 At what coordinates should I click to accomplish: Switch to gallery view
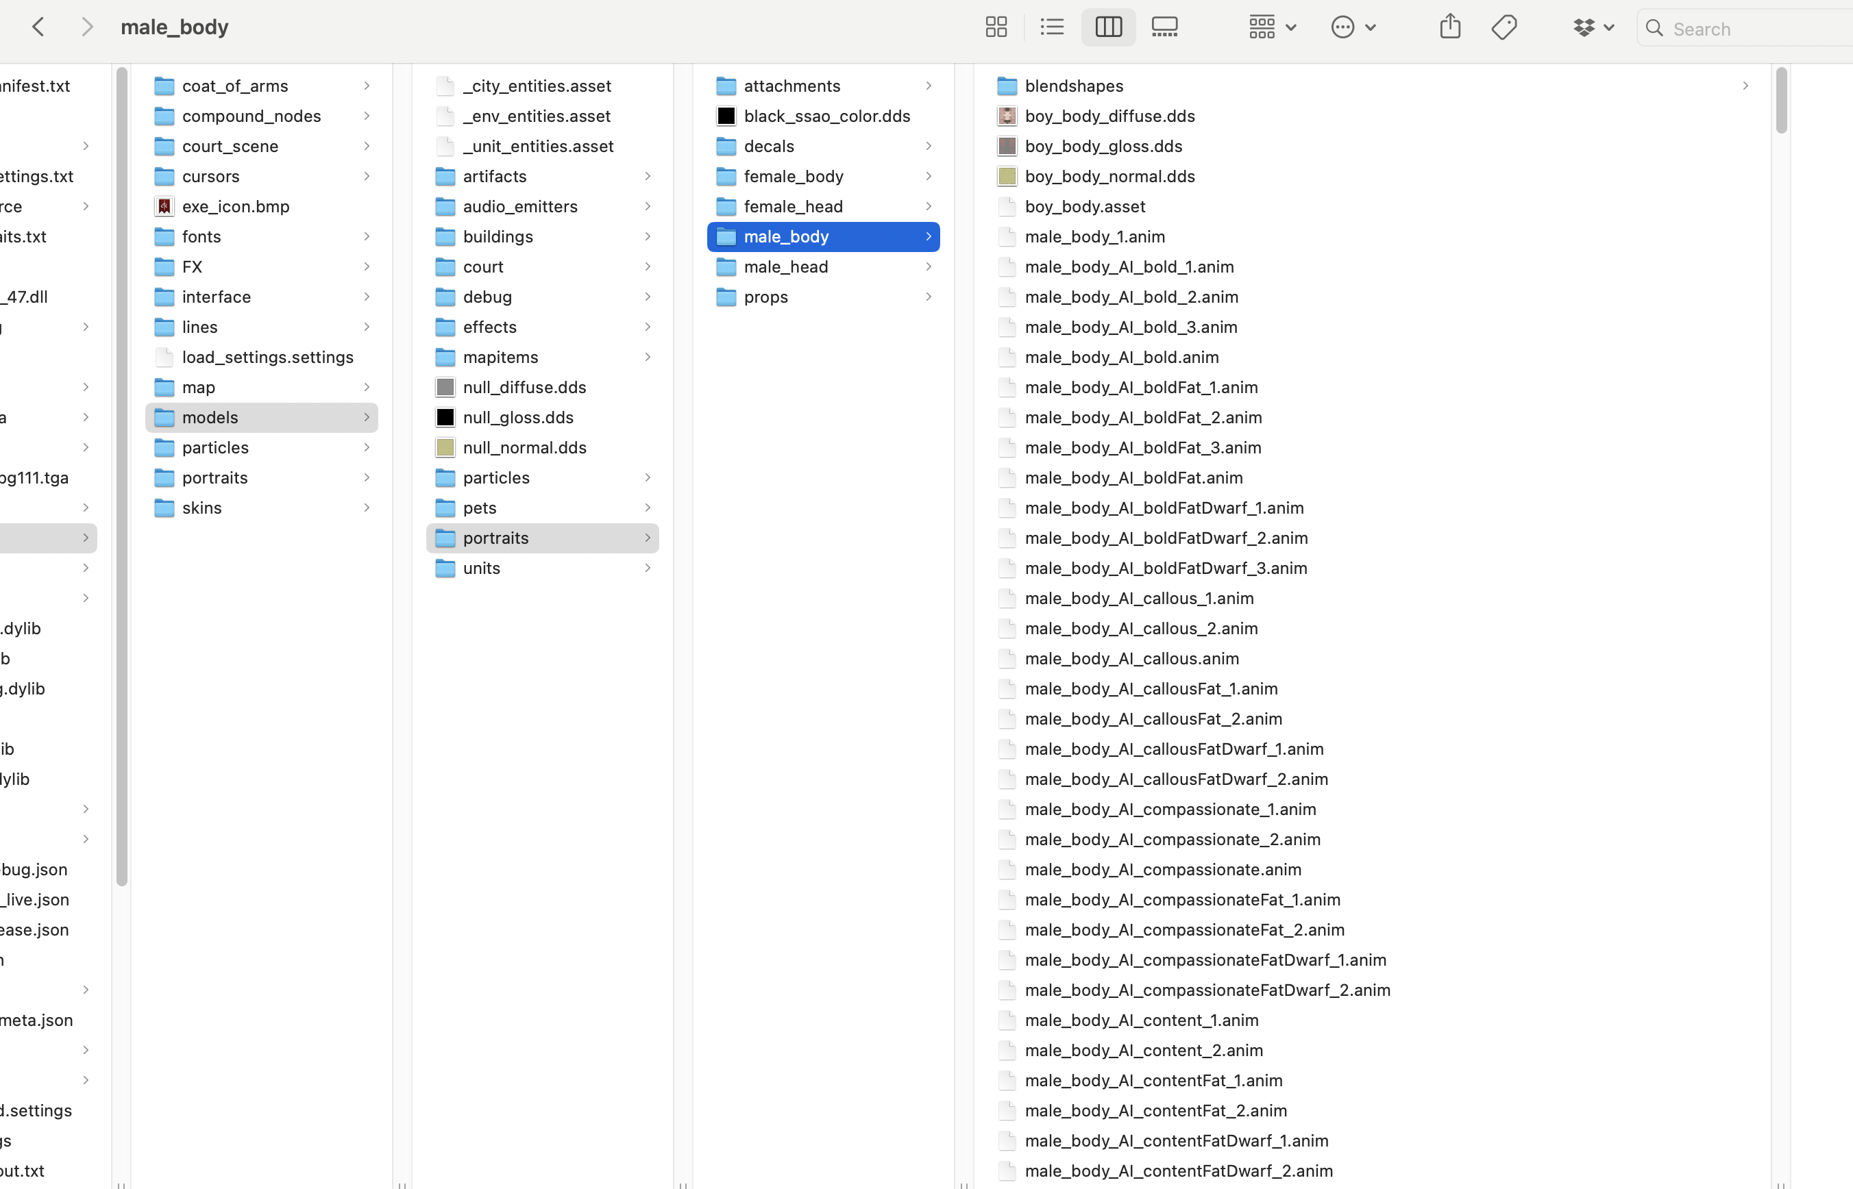click(x=1164, y=27)
